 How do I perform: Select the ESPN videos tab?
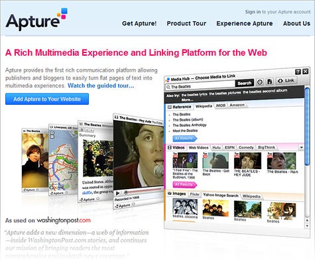click(x=229, y=147)
